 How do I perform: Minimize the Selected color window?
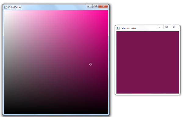click(161, 27)
